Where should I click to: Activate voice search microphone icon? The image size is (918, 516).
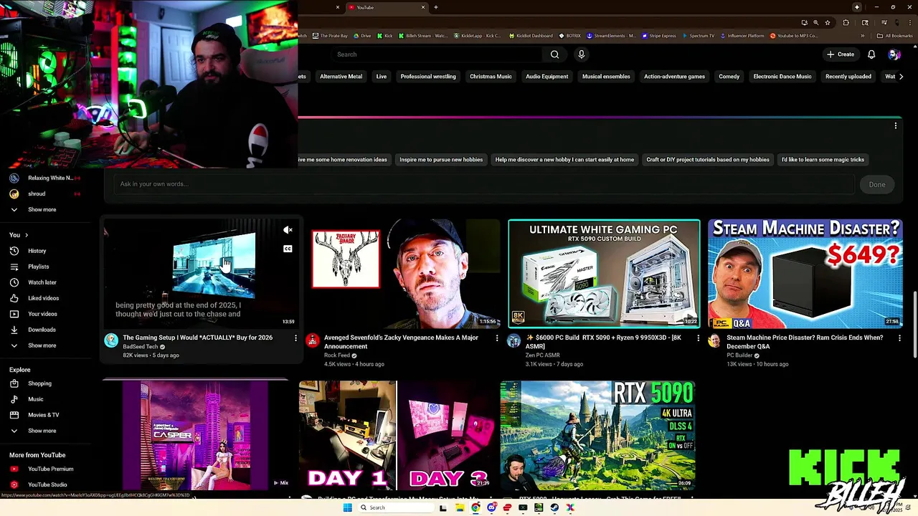582,54
